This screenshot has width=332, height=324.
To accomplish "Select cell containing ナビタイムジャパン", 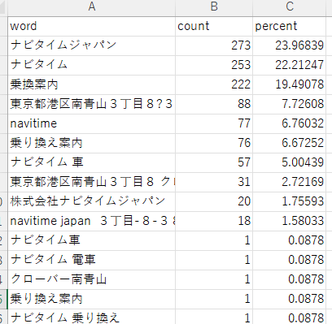I will (x=92, y=45).
